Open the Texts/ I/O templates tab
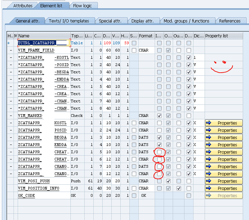 pyautogui.click(x=69, y=21)
